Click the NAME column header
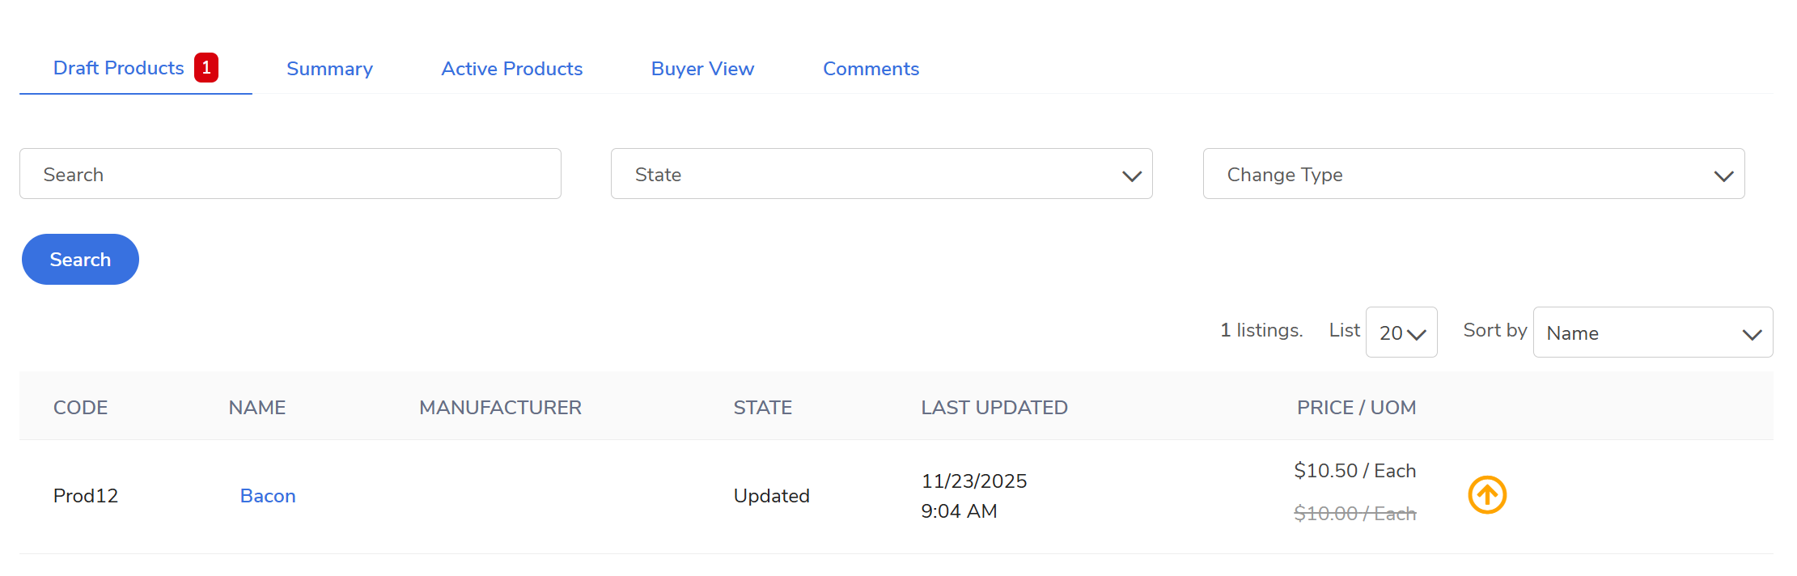Viewport: 1797px width, 576px height. tap(257, 408)
